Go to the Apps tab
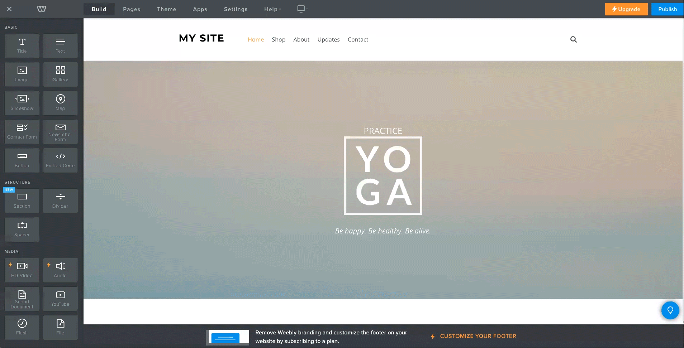 click(200, 9)
